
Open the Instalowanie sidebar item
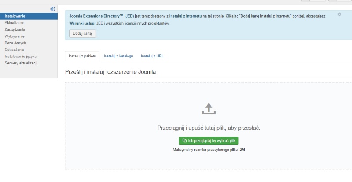29,16
